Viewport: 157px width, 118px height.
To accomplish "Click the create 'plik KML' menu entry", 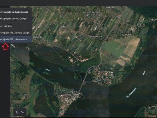I will 16,26.
